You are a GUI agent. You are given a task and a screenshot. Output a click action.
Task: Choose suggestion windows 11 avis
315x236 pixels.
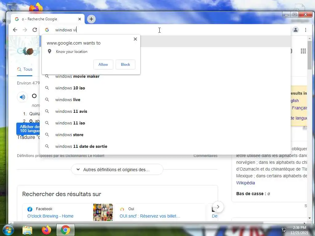click(x=165, y=111)
